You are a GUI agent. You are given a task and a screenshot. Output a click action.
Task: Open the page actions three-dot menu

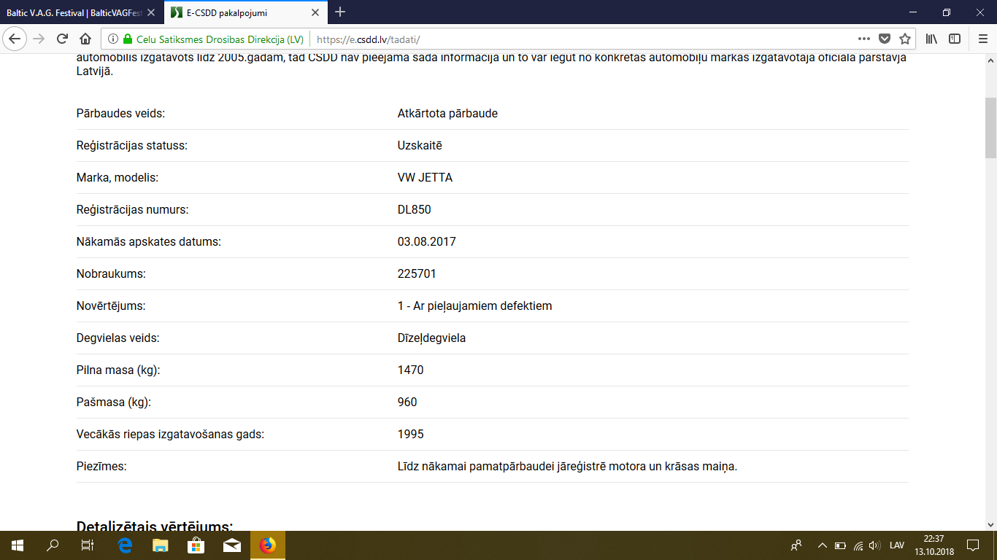pos(864,39)
